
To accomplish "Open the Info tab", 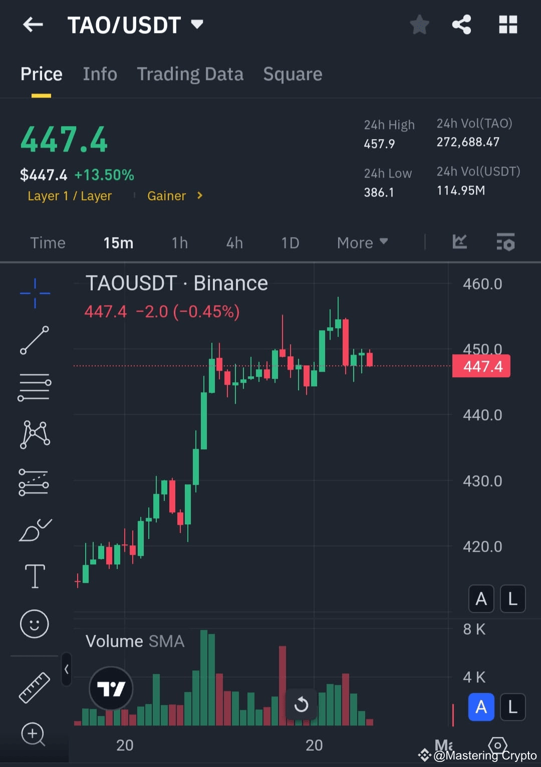I will pyautogui.click(x=100, y=74).
